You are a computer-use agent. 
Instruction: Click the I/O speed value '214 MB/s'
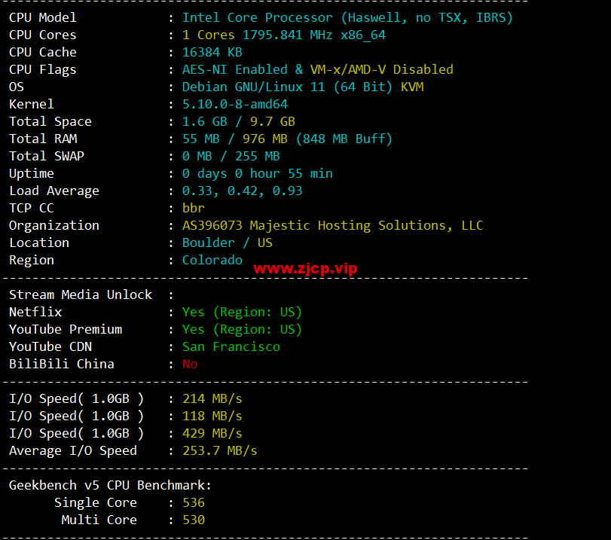(212, 398)
